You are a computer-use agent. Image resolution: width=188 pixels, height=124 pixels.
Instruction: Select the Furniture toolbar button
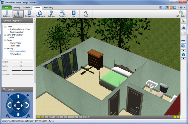18,14
